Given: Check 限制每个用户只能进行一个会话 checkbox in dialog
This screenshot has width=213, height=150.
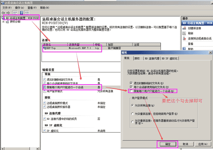Looking at the screenshot, I should [131, 91].
